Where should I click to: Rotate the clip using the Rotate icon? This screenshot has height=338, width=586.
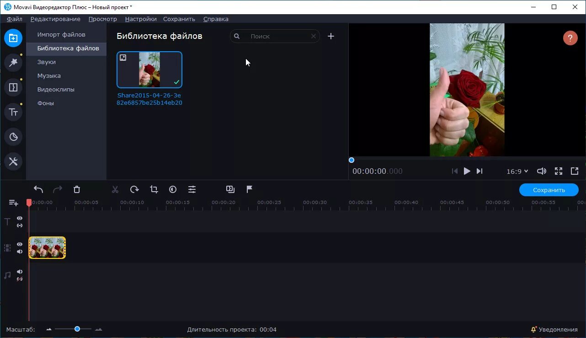[x=134, y=189]
